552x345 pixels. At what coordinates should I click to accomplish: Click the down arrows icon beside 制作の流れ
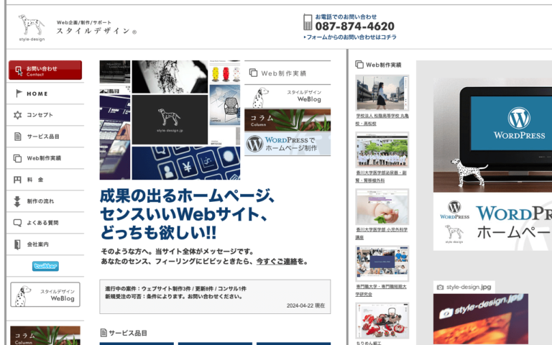coord(17,201)
